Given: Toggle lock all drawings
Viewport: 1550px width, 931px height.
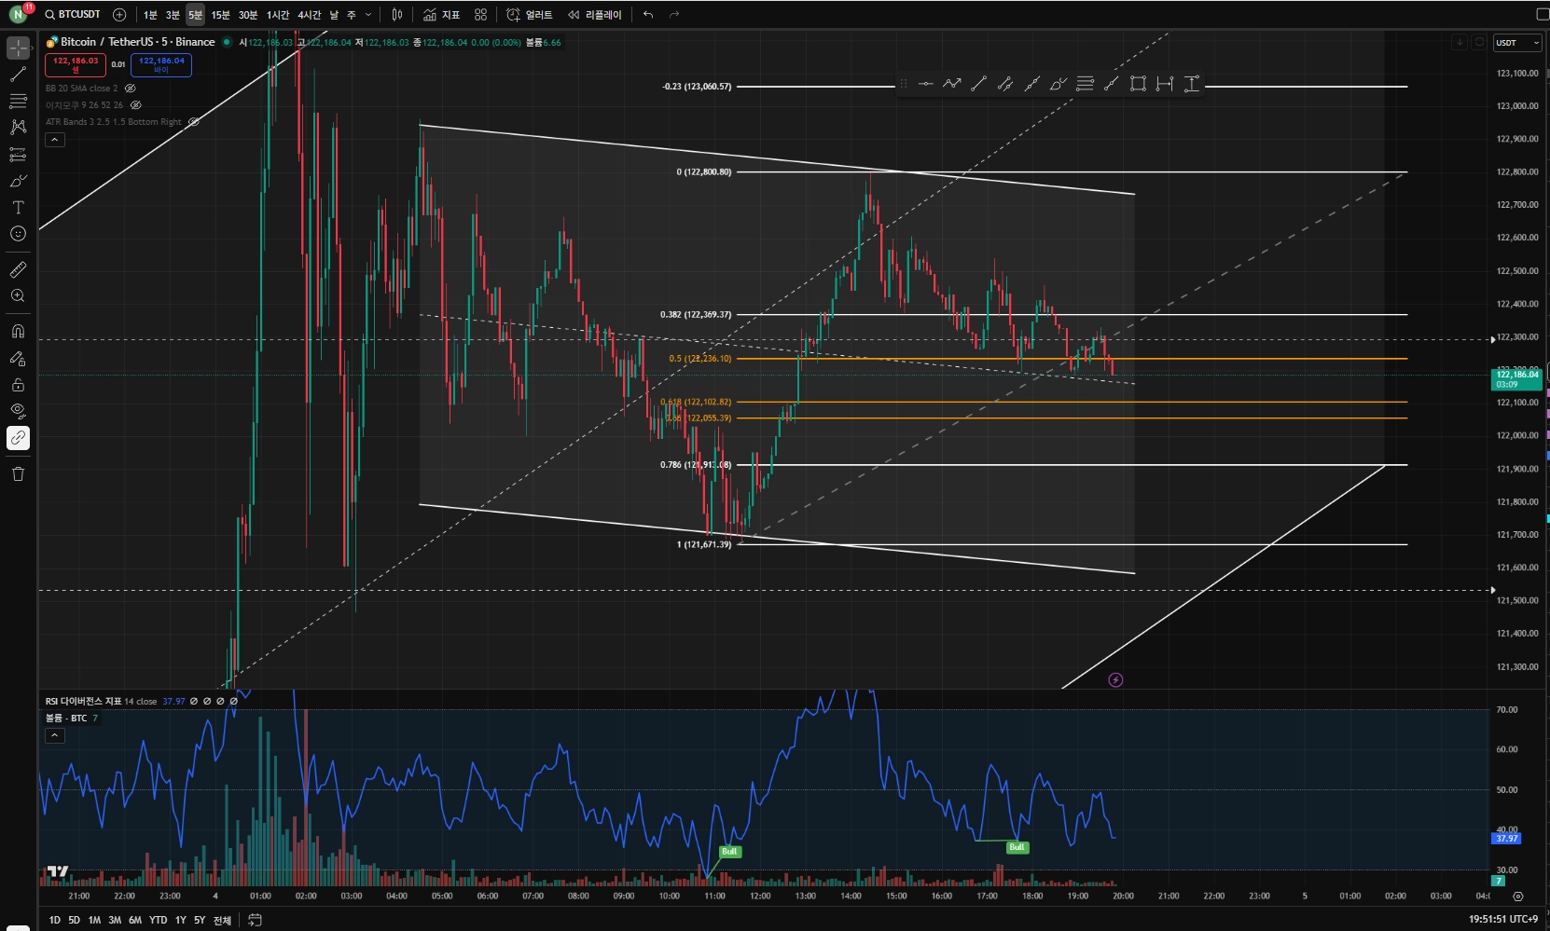Looking at the screenshot, I should click(18, 384).
